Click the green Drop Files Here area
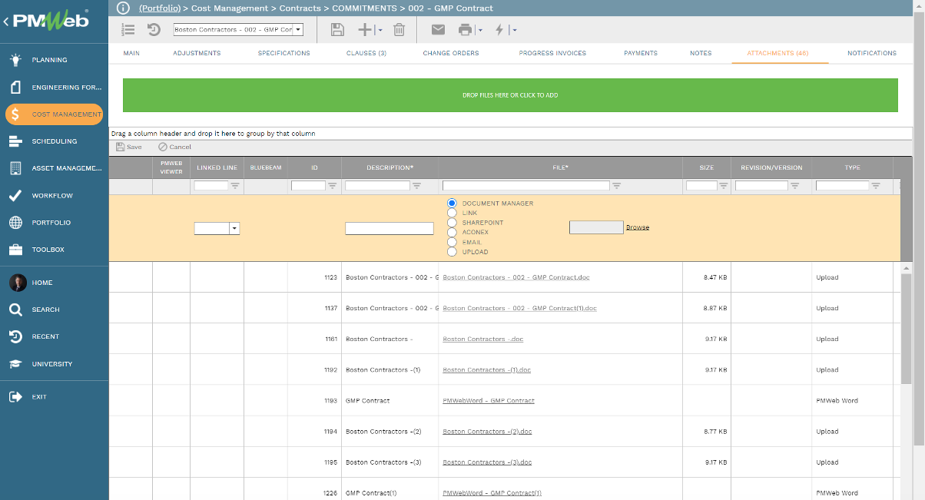925x500 pixels. point(510,95)
